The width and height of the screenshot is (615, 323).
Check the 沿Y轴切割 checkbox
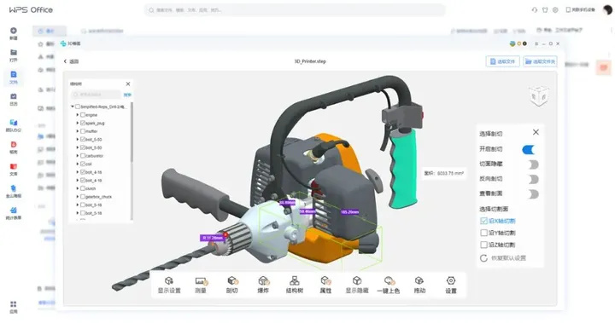click(484, 233)
